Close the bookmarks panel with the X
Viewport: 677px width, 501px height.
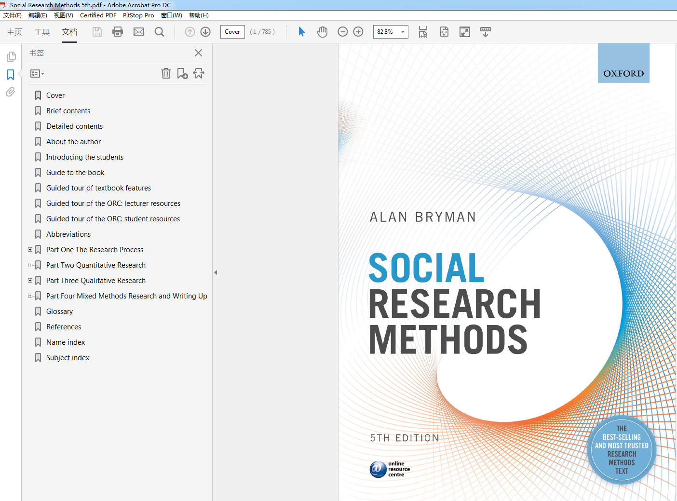coord(198,53)
